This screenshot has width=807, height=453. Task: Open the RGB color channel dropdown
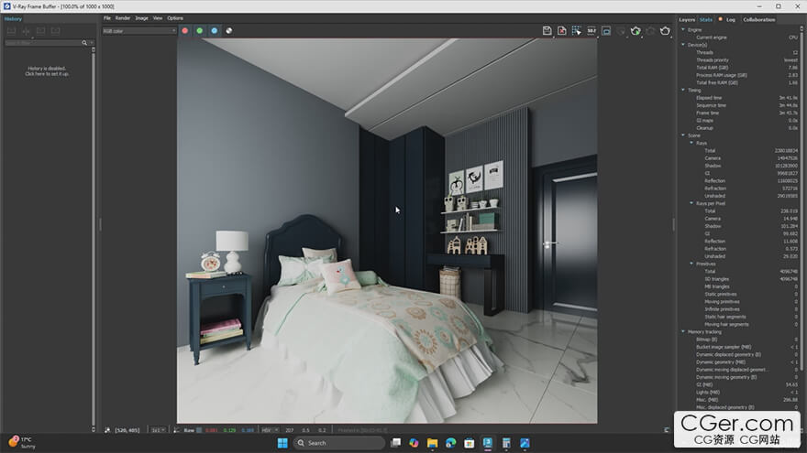click(x=138, y=30)
